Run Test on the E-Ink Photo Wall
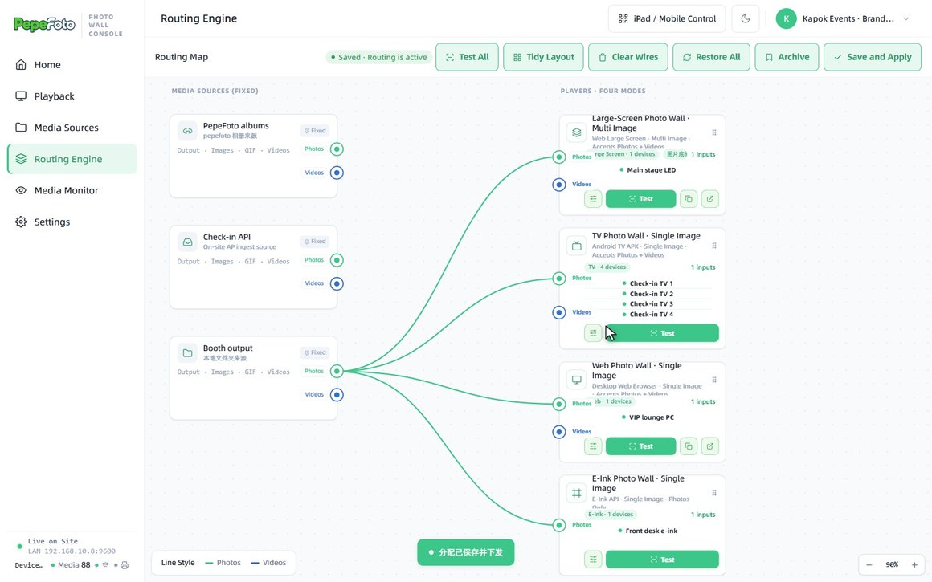This screenshot has height=582, width=932. [662, 560]
